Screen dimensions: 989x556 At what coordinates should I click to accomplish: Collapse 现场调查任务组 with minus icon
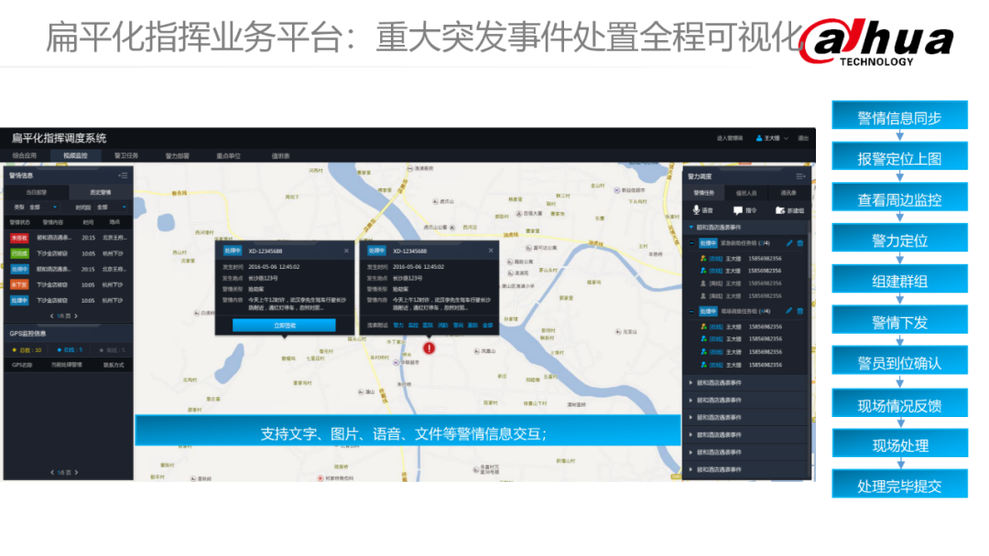[692, 311]
